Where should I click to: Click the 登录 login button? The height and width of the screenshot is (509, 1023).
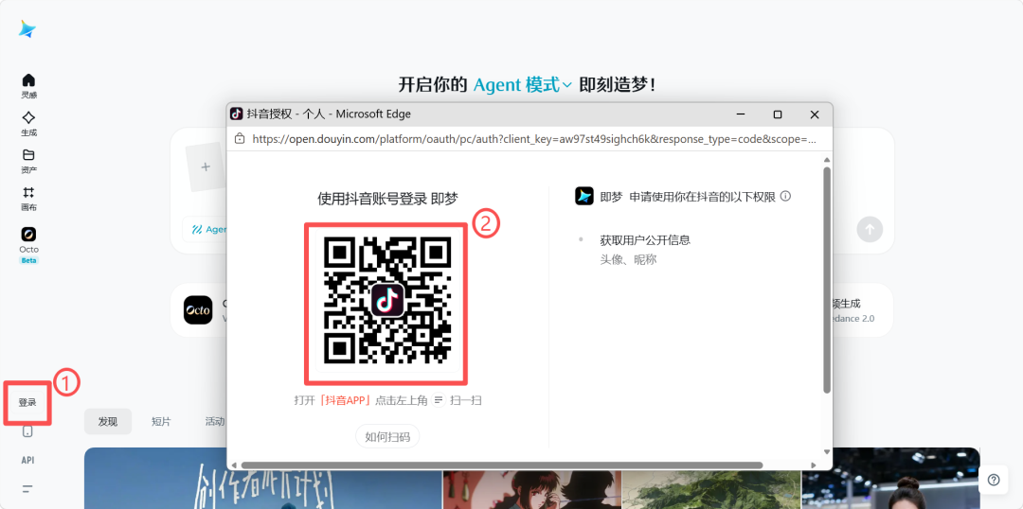pos(27,403)
